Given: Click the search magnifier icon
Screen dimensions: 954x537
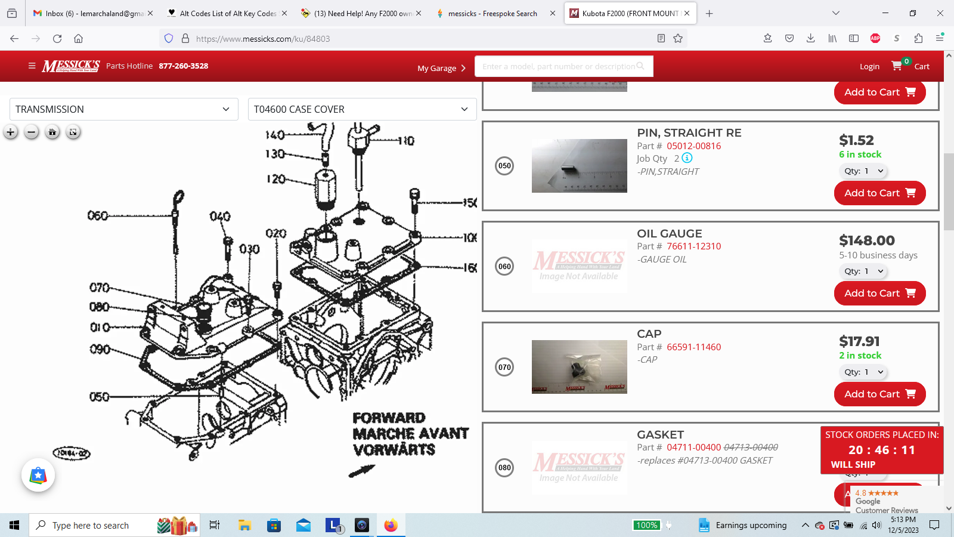Looking at the screenshot, I should click(640, 66).
